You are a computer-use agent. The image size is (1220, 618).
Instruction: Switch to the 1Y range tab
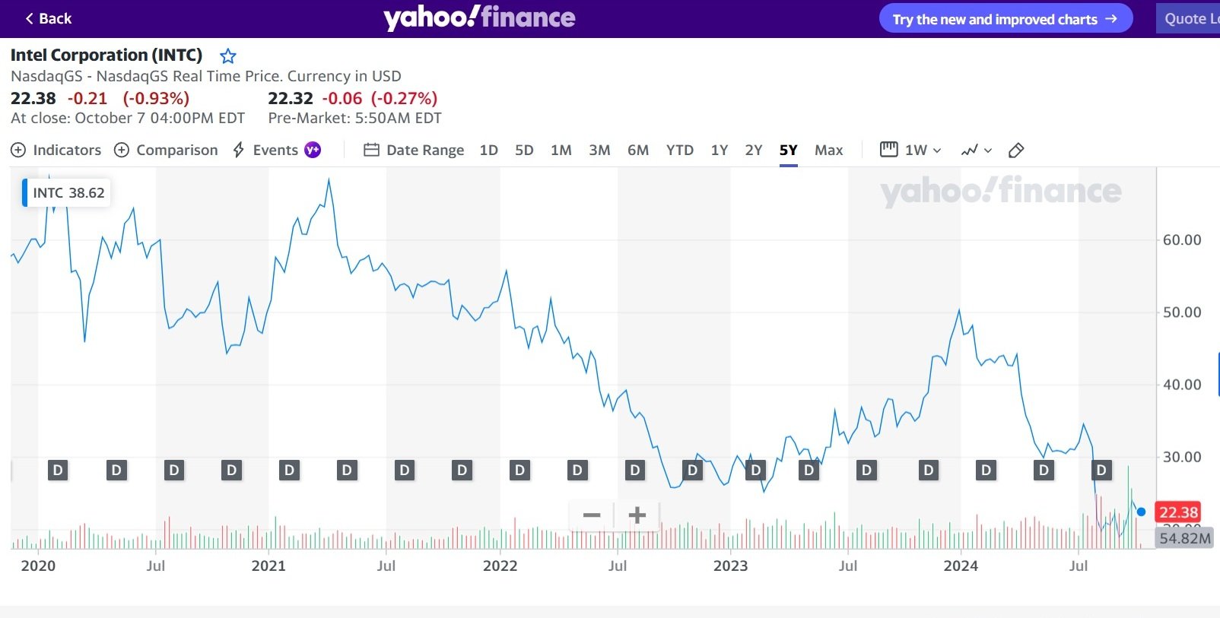(x=718, y=150)
